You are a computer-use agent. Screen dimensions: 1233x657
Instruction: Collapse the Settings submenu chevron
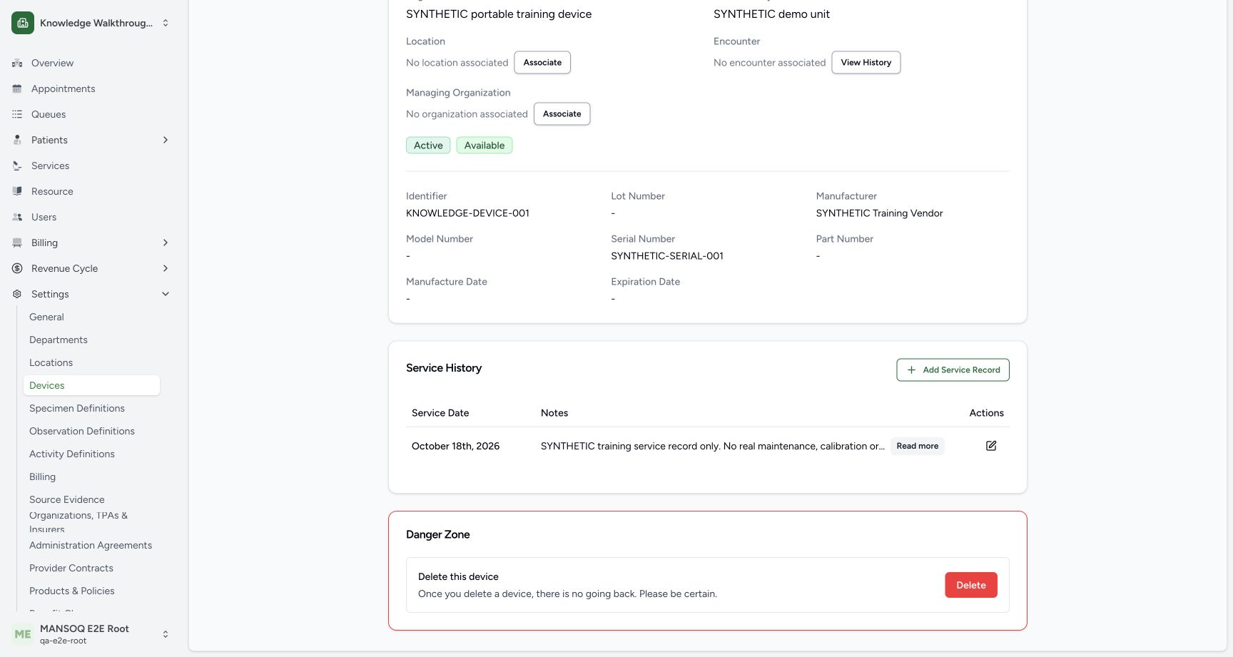(x=166, y=294)
